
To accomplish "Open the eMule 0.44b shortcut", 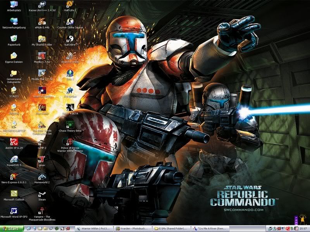I will [x=42, y=23].
